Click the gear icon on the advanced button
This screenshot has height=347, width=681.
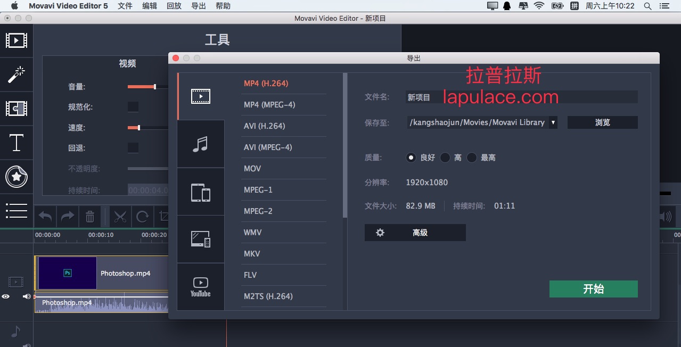click(380, 233)
